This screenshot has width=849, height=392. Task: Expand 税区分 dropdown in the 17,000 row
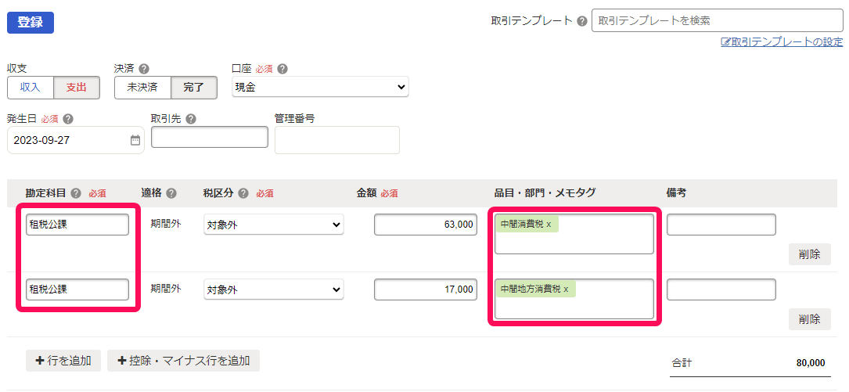(273, 290)
